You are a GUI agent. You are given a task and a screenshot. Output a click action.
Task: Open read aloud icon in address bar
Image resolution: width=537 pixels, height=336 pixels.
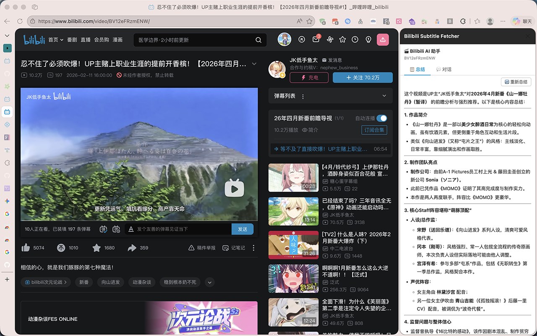pyautogui.click(x=299, y=21)
